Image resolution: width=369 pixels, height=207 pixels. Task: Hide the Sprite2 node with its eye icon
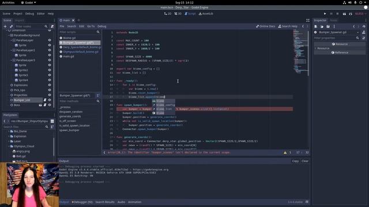coord(50,70)
